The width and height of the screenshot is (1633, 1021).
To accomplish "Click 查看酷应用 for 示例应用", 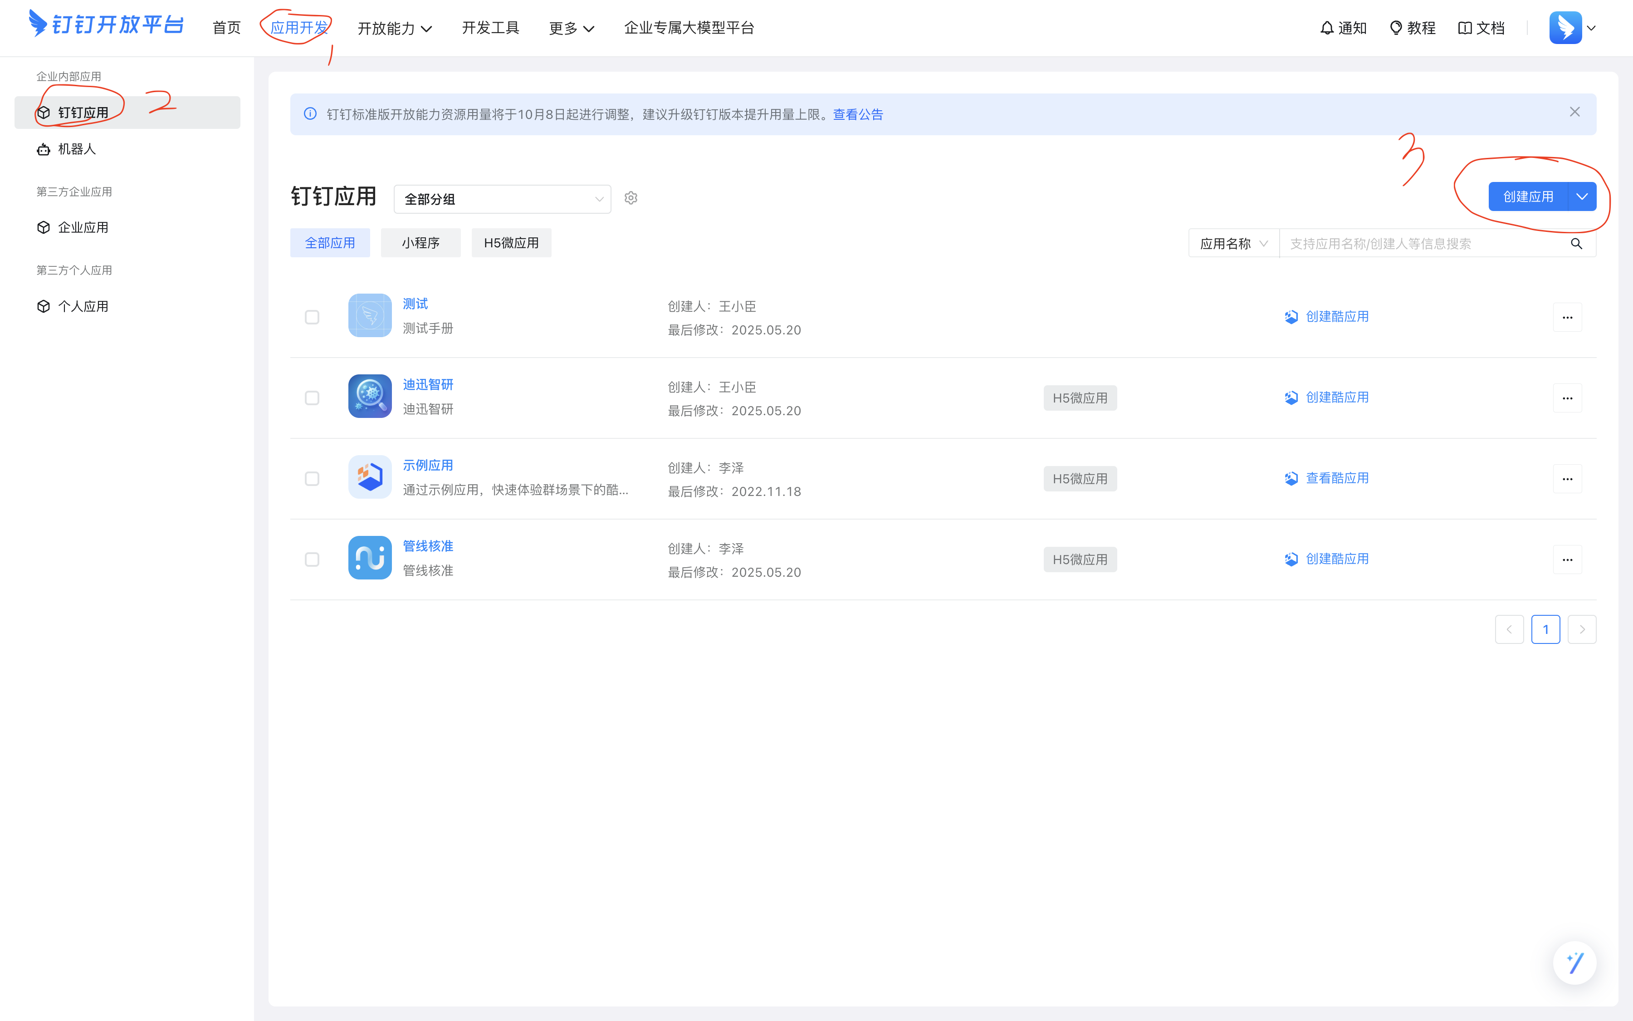I will coord(1327,478).
